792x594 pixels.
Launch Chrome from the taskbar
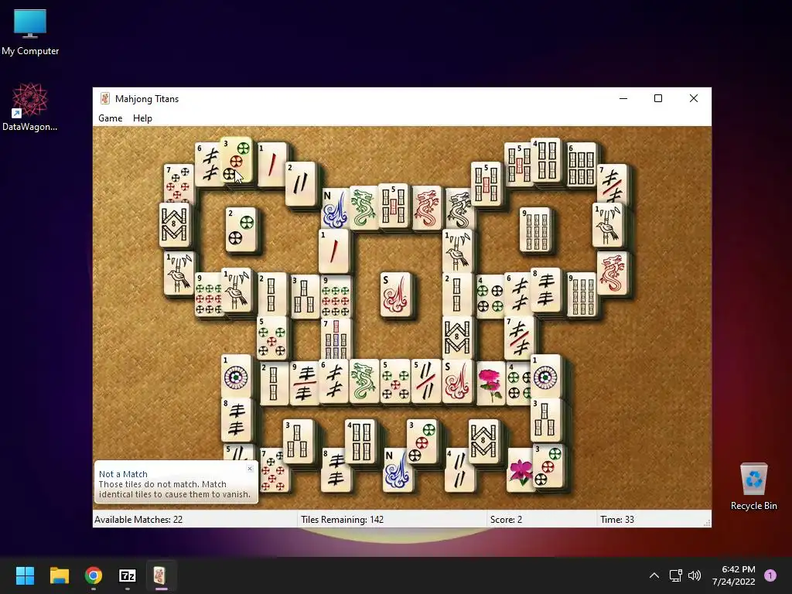(x=94, y=575)
